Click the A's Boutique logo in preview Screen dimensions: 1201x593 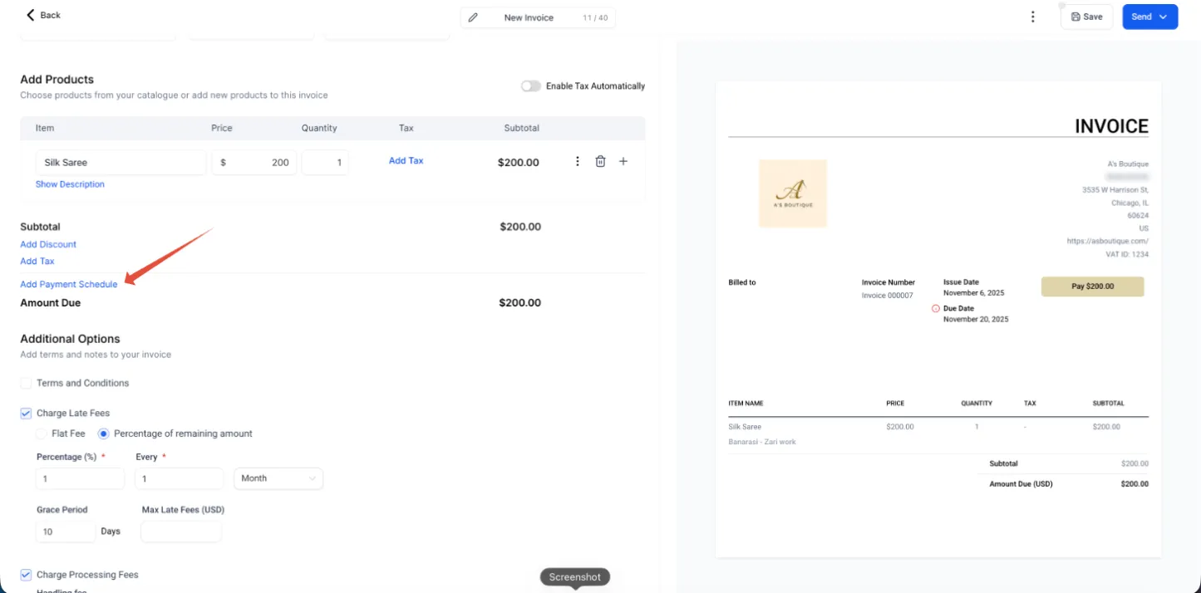pyautogui.click(x=793, y=194)
